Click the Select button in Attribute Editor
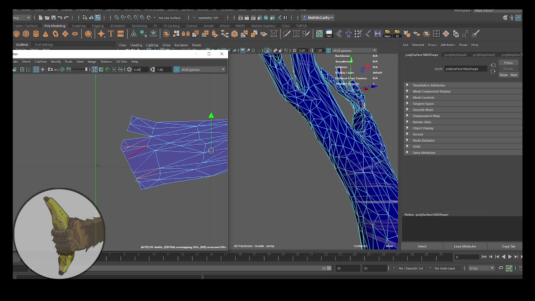This screenshot has height=301, width=535. click(x=422, y=246)
